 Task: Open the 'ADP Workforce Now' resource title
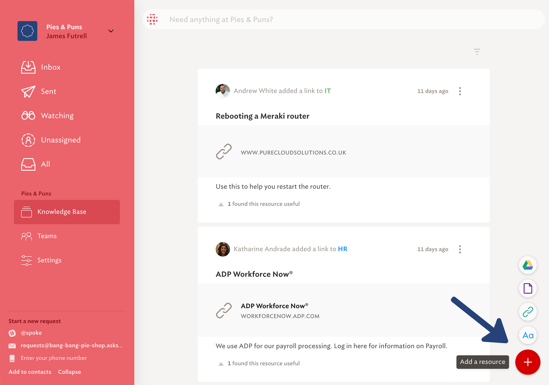pos(254,274)
